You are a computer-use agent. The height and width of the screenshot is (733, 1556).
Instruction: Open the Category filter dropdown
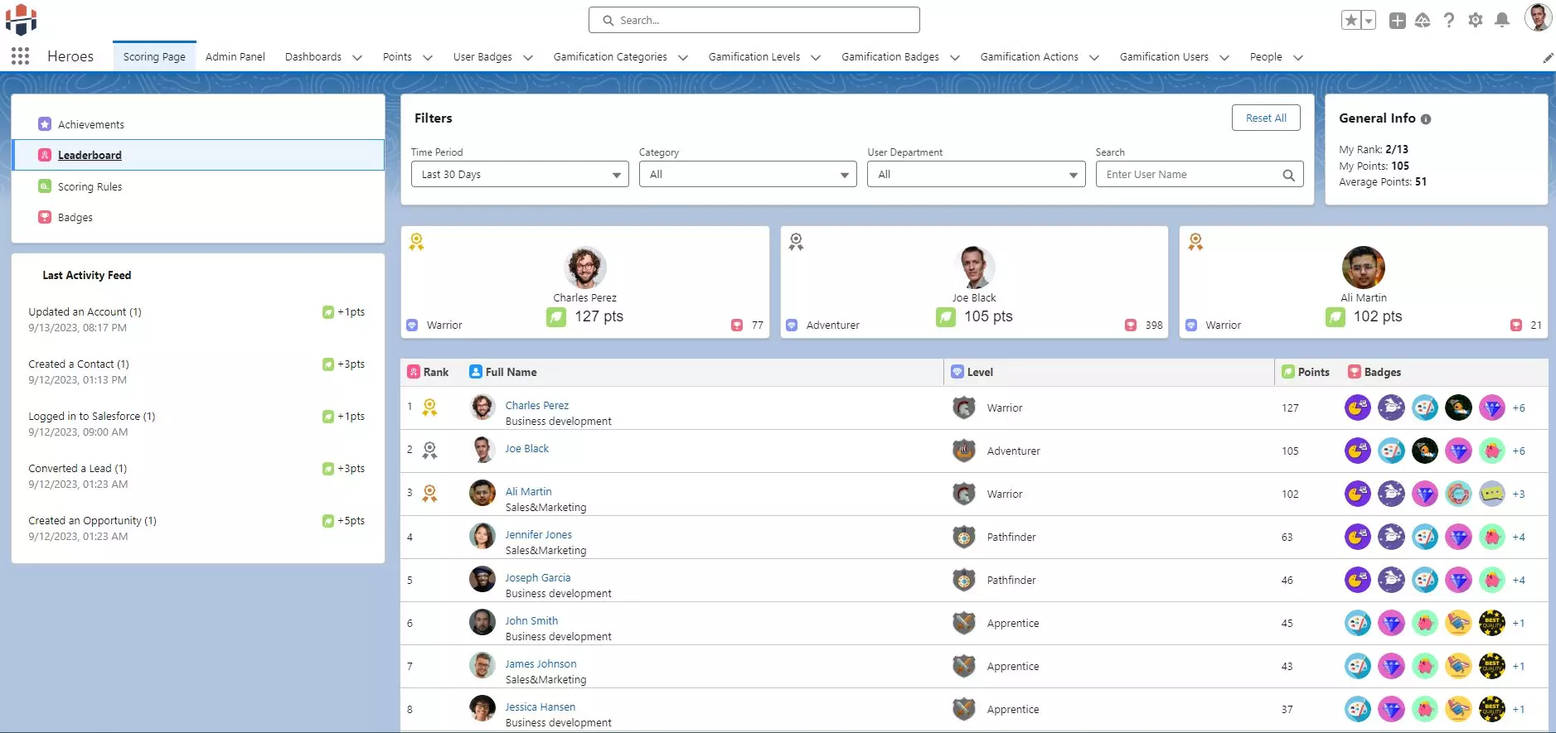[748, 174]
